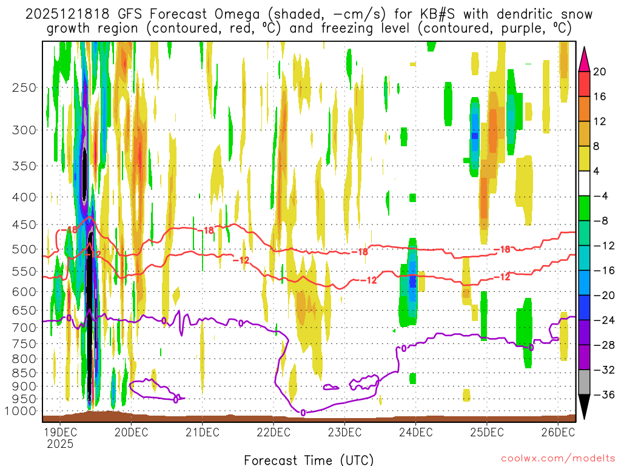Click the red -18 contour label near 25DEC

(503, 249)
